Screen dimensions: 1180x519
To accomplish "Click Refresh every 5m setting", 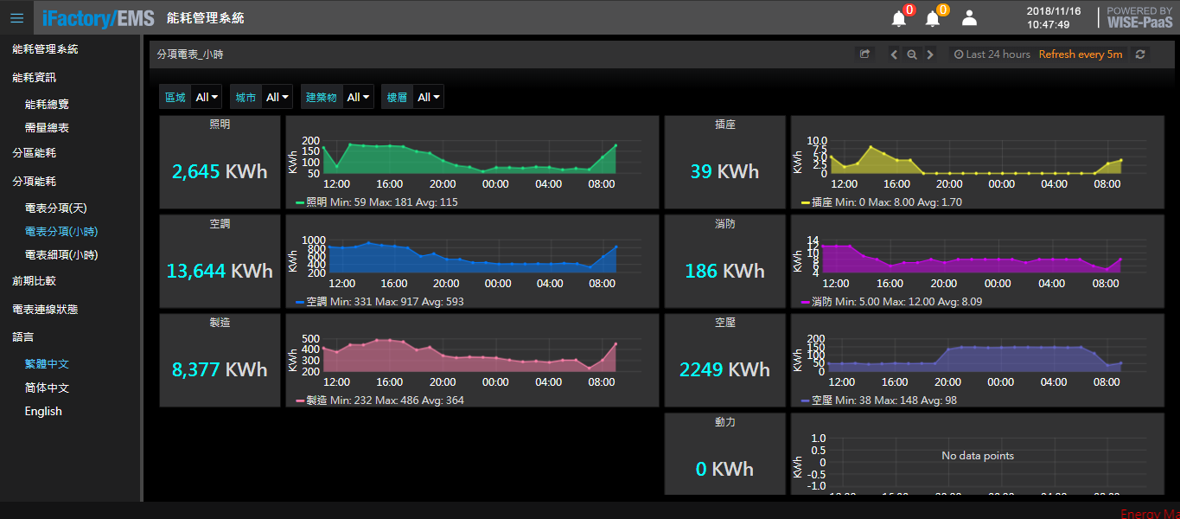I will (1081, 54).
